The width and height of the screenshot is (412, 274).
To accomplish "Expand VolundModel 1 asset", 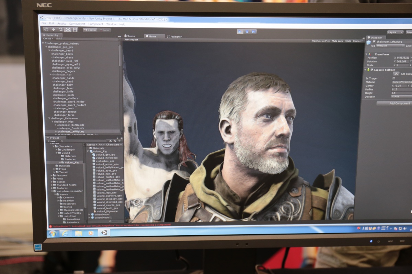I will 89,217.
